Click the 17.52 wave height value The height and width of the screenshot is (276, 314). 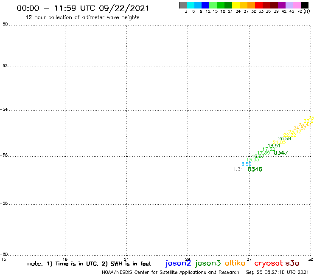[x=269, y=149]
